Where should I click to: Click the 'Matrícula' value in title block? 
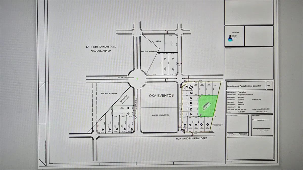point(241,105)
